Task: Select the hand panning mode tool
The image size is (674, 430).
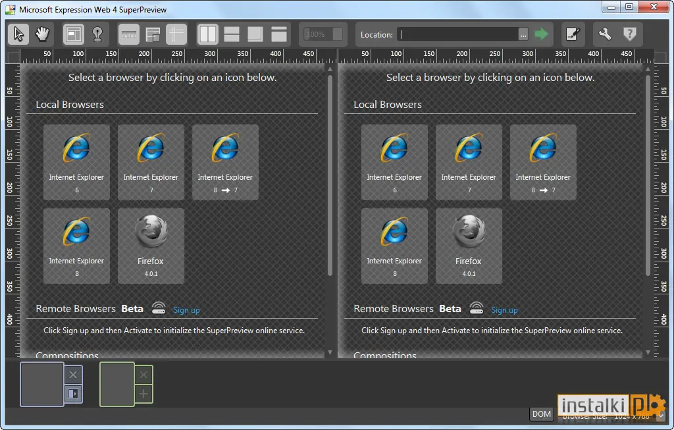Action: pos(42,34)
